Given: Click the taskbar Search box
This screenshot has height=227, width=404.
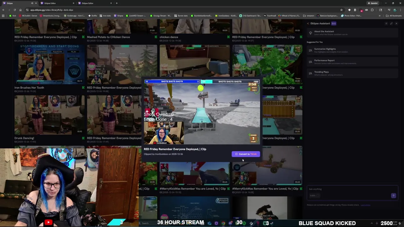Looking at the screenshot, I should click(145, 223).
